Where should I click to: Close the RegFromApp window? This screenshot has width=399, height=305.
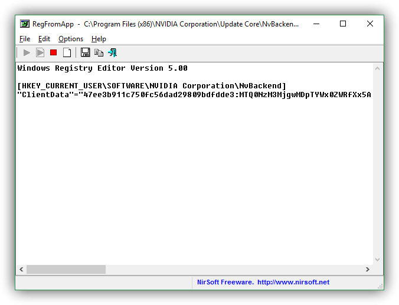click(370, 24)
